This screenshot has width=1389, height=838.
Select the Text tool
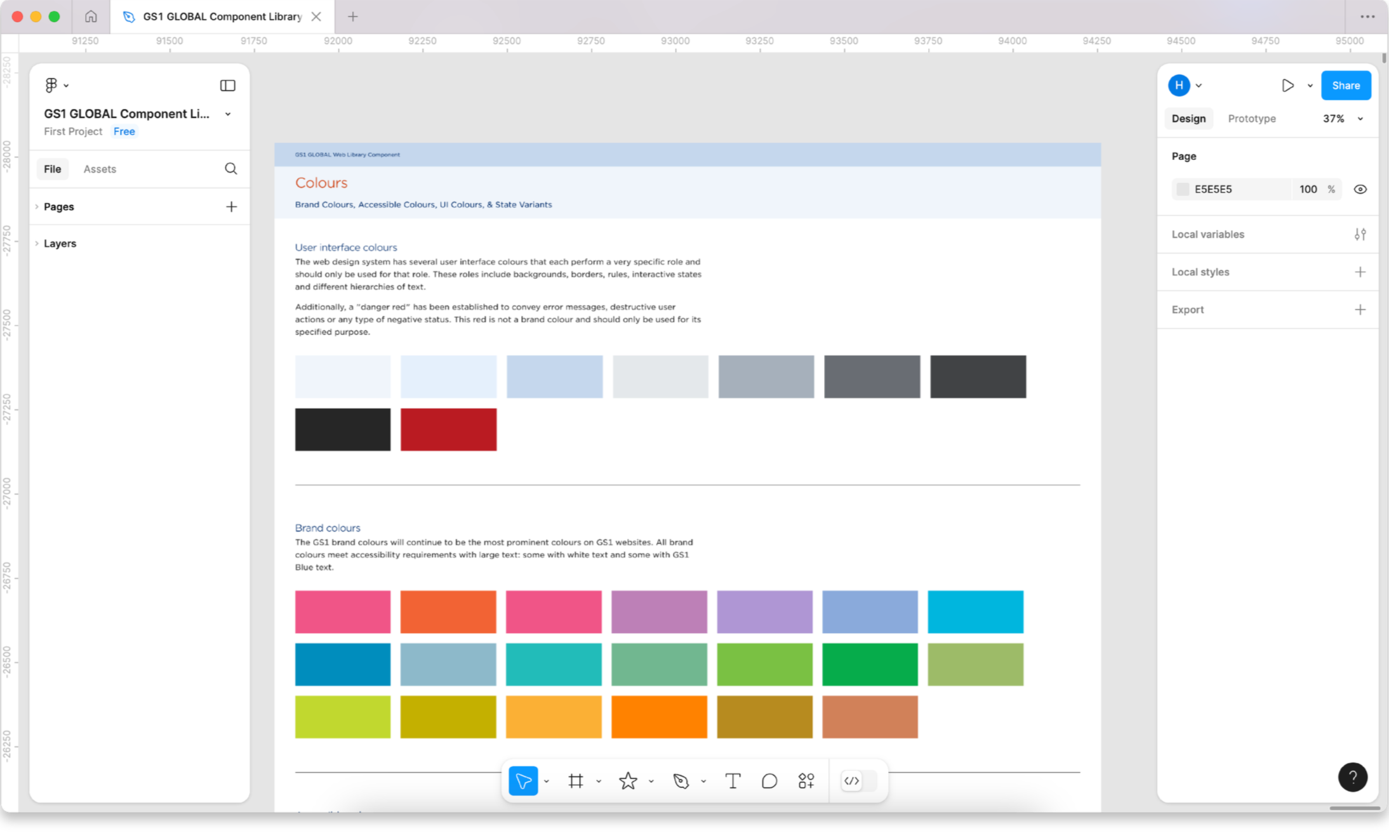pos(733,781)
